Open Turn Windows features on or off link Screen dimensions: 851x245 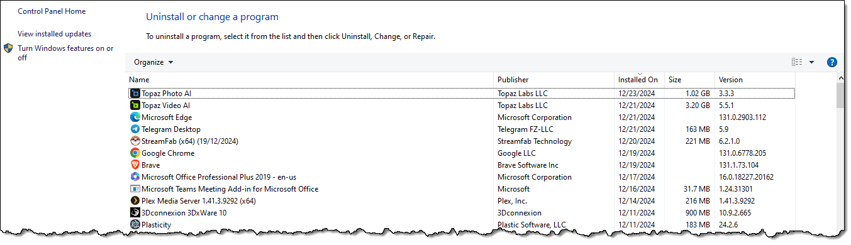point(65,53)
